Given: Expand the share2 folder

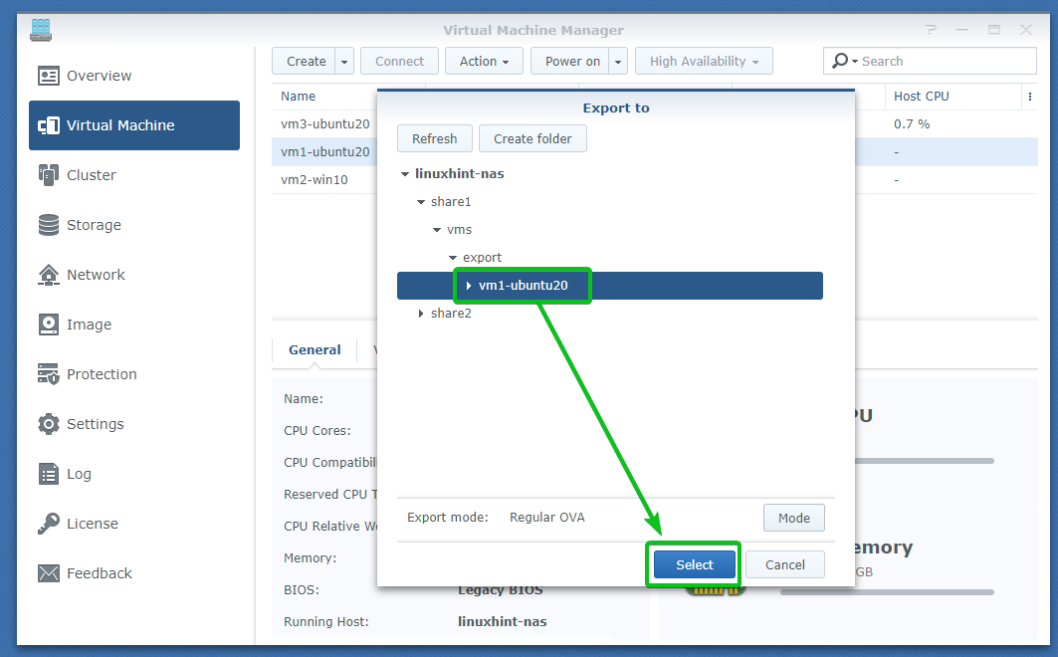Looking at the screenshot, I should 421,314.
